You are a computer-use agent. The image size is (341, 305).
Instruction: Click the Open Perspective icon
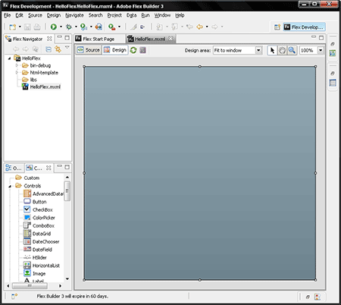[x=277, y=27]
